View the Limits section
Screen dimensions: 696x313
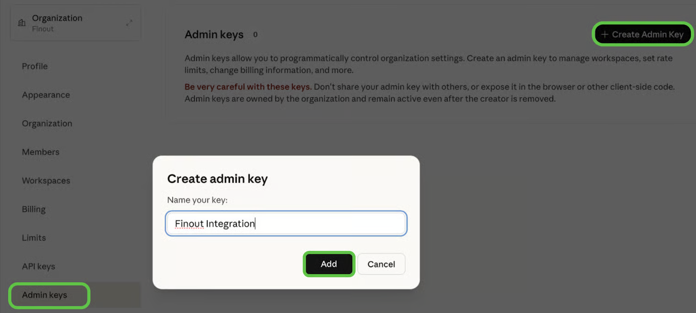coord(34,238)
